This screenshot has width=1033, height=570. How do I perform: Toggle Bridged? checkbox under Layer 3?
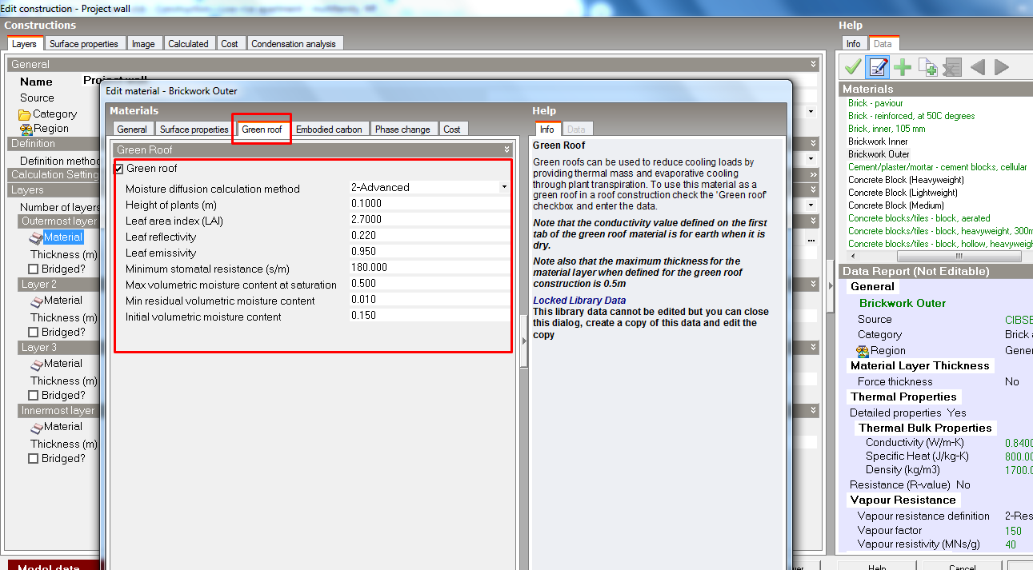pyautogui.click(x=34, y=395)
